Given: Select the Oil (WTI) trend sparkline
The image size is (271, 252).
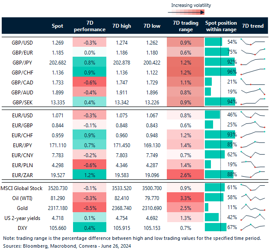Looking at the screenshot, I should coord(253,197).
